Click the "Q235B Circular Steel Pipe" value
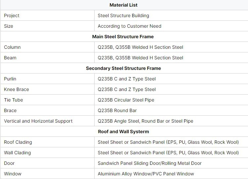The height and width of the screenshot is (179, 248). pos(126,100)
